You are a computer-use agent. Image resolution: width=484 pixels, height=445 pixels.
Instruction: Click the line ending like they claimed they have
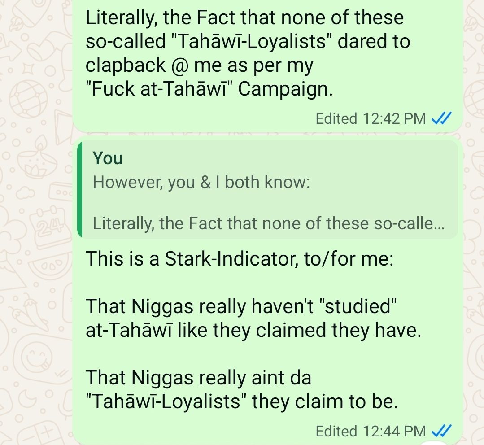(253, 330)
